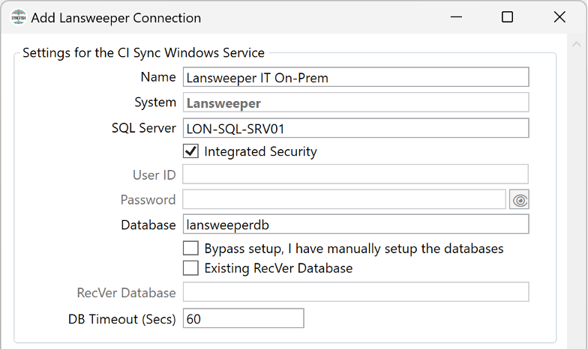Reveal password with the eye icon
The image size is (588, 349).
(519, 199)
